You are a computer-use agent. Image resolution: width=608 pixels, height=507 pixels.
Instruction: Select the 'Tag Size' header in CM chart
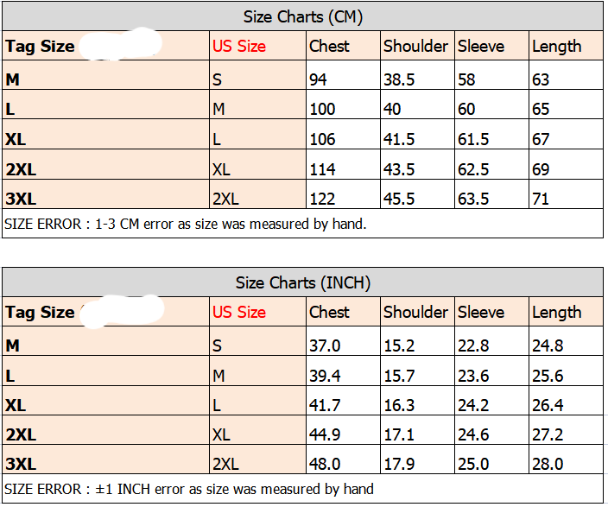pyautogui.click(x=41, y=47)
